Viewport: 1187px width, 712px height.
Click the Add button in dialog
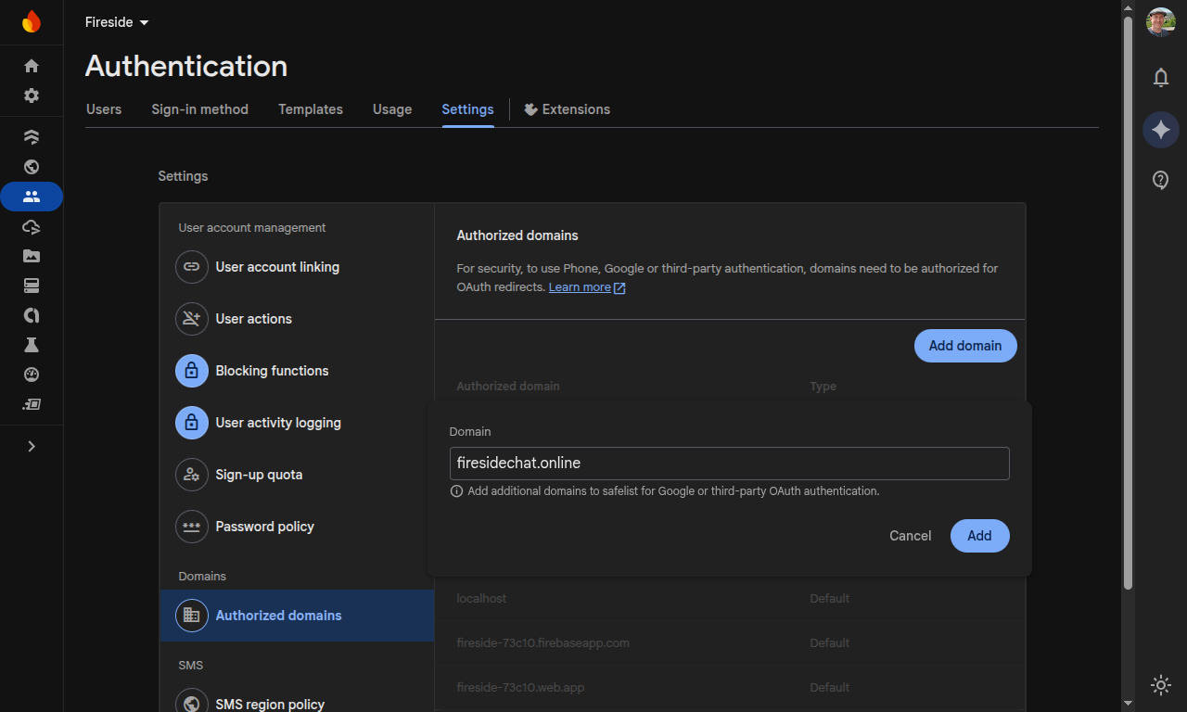pyautogui.click(x=979, y=536)
